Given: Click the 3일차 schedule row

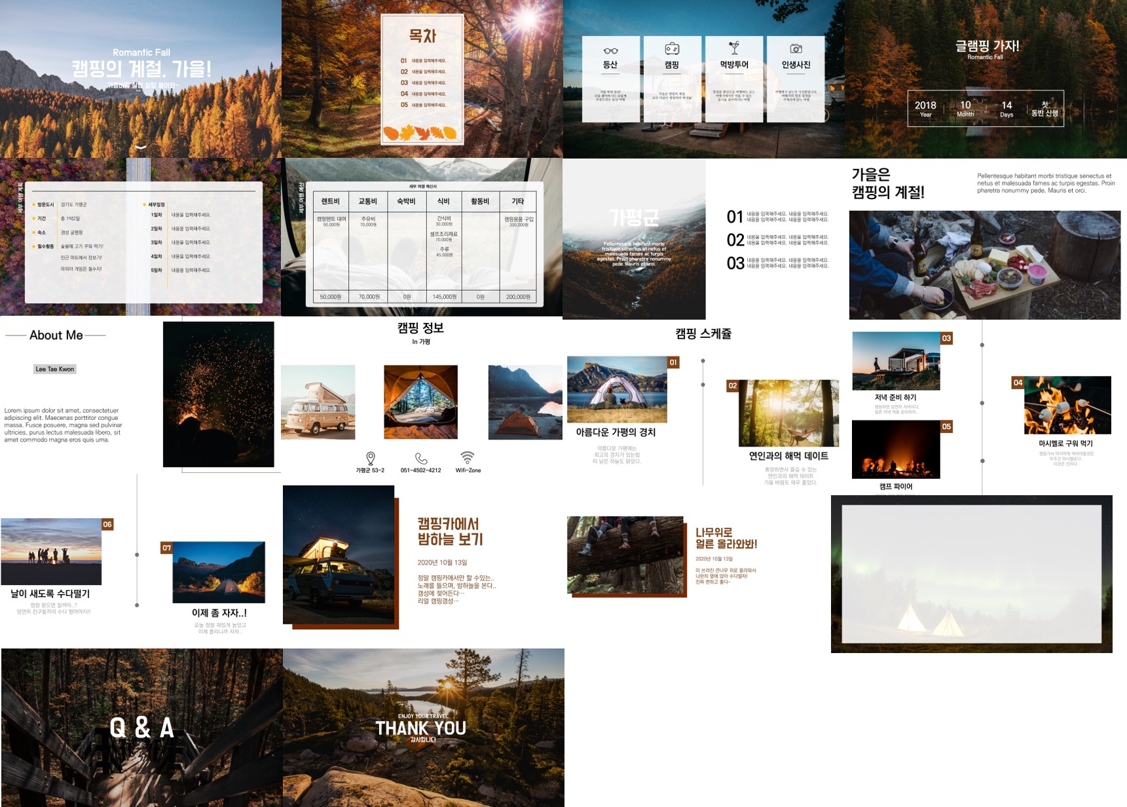Looking at the screenshot, I should click(181, 242).
